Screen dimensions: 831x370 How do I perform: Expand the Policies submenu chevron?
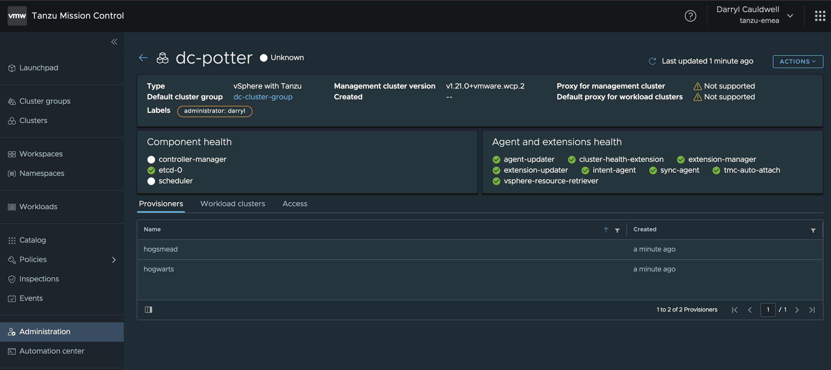114,260
